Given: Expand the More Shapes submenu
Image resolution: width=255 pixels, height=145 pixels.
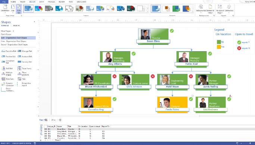Looking at the screenshot, I should coord(7,31).
